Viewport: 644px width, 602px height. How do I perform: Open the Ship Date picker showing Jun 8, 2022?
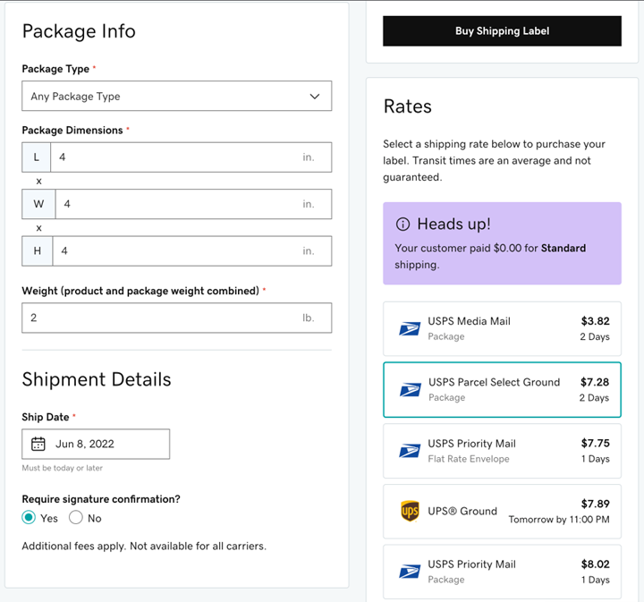click(96, 444)
